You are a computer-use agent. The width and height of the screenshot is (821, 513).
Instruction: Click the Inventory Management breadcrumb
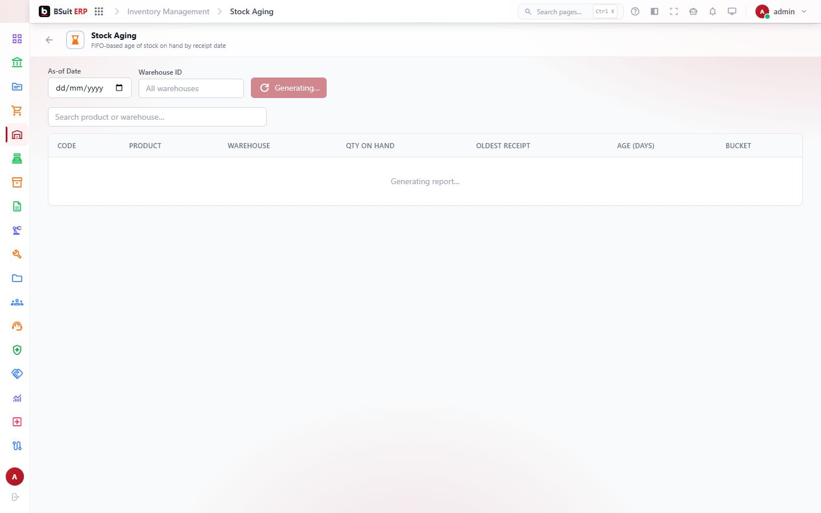click(168, 11)
